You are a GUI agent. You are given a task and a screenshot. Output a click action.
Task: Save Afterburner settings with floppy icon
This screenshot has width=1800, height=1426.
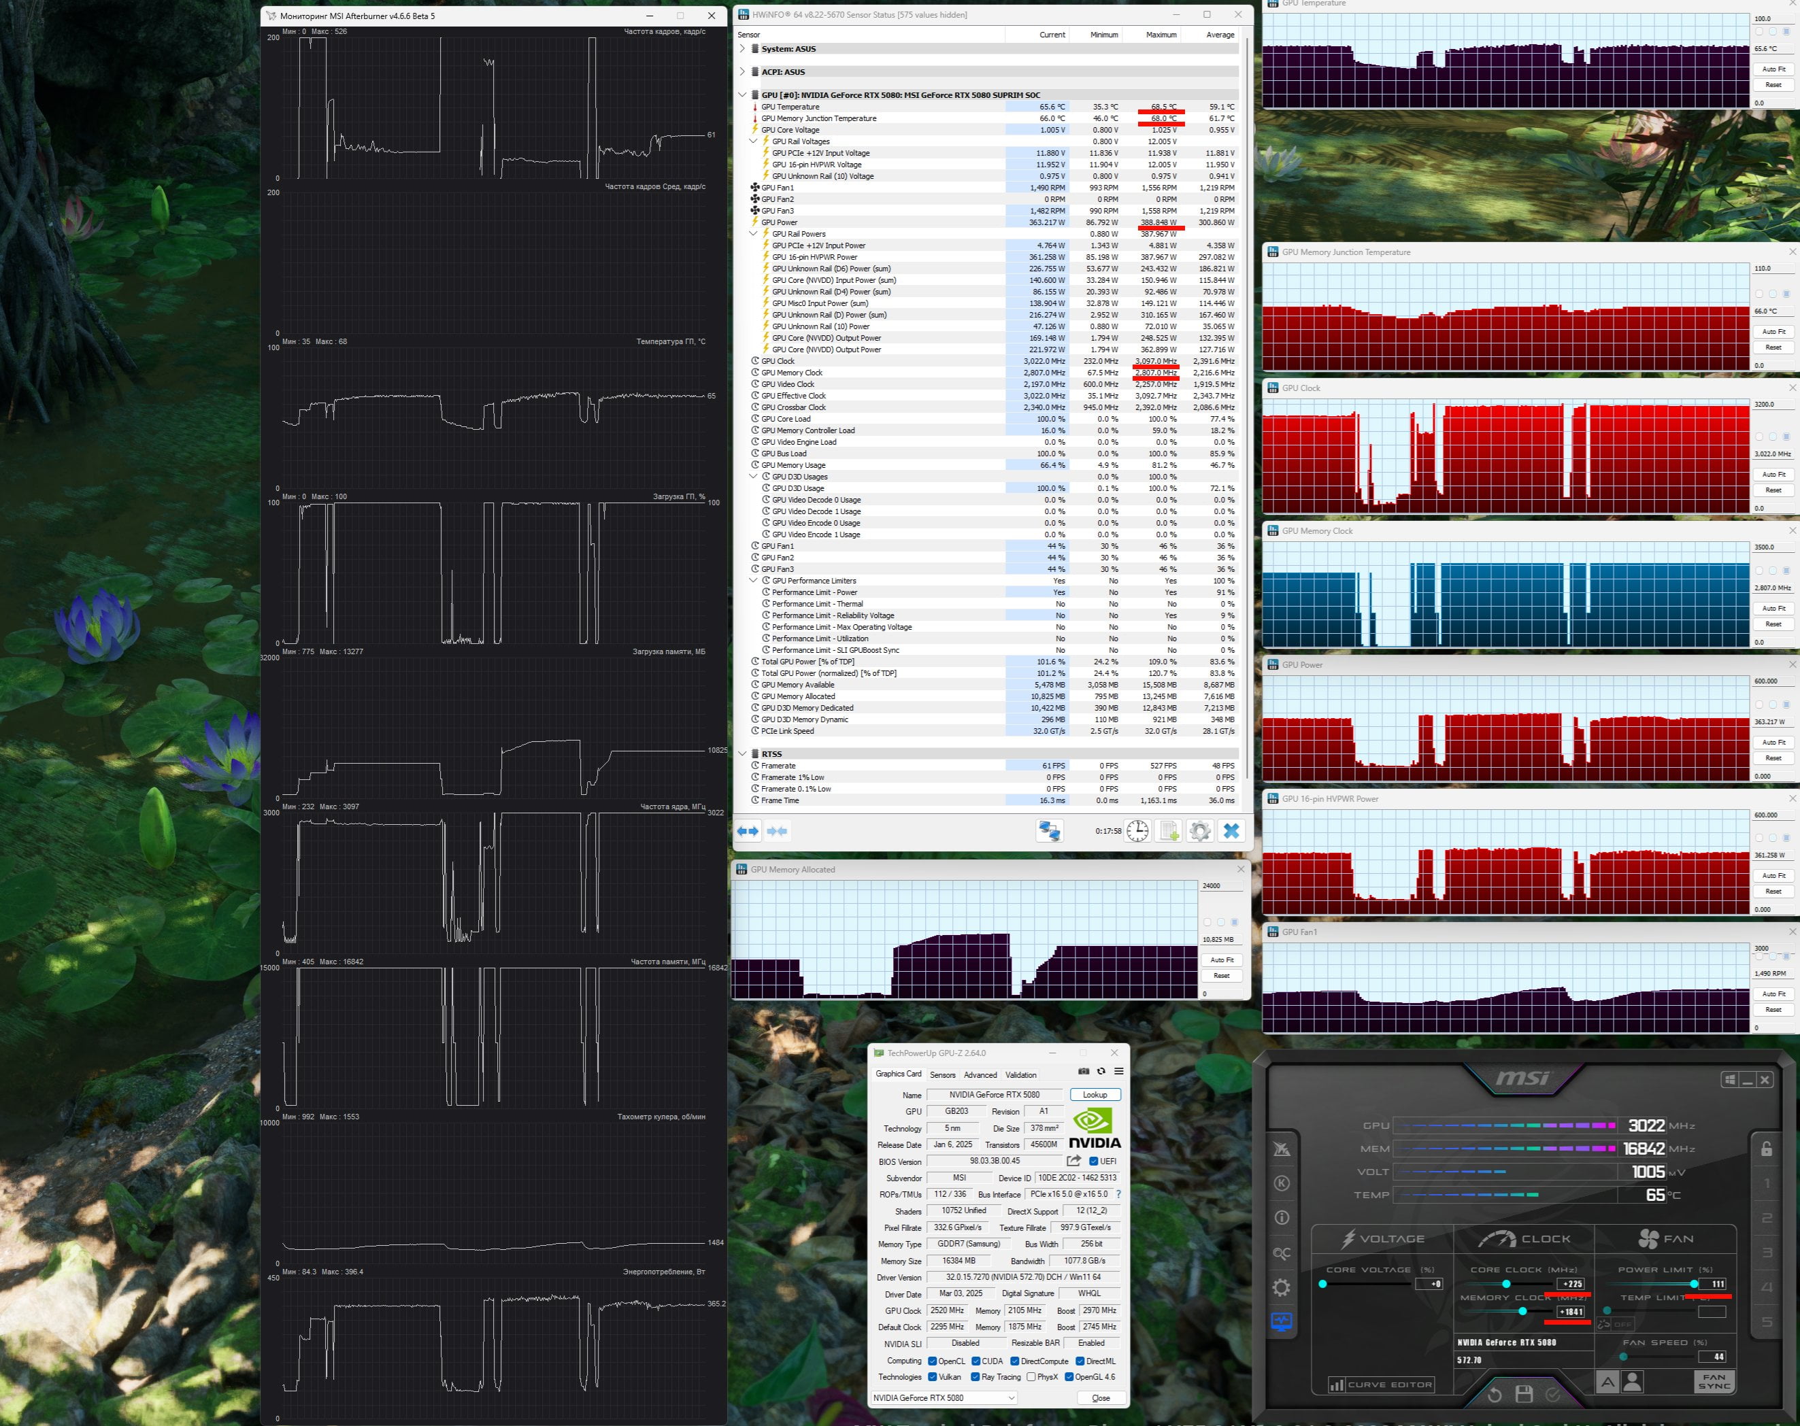point(1524,1394)
